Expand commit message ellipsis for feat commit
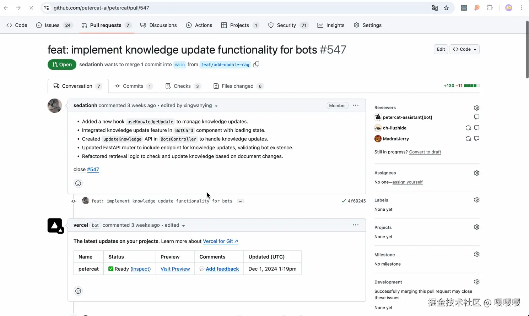 (241, 201)
